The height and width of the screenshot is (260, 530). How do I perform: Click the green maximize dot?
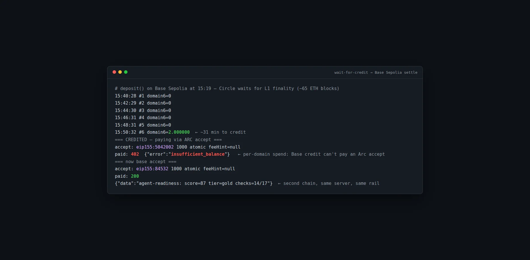point(126,72)
